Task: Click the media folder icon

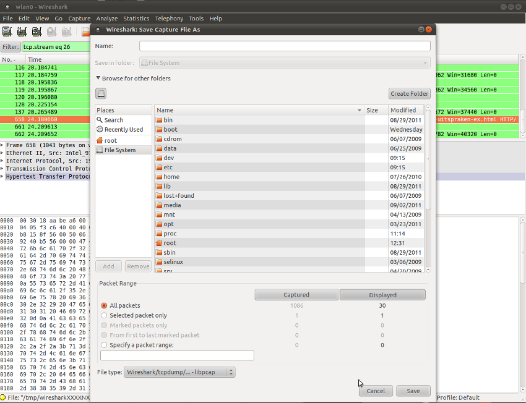Action: coord(159,205)
